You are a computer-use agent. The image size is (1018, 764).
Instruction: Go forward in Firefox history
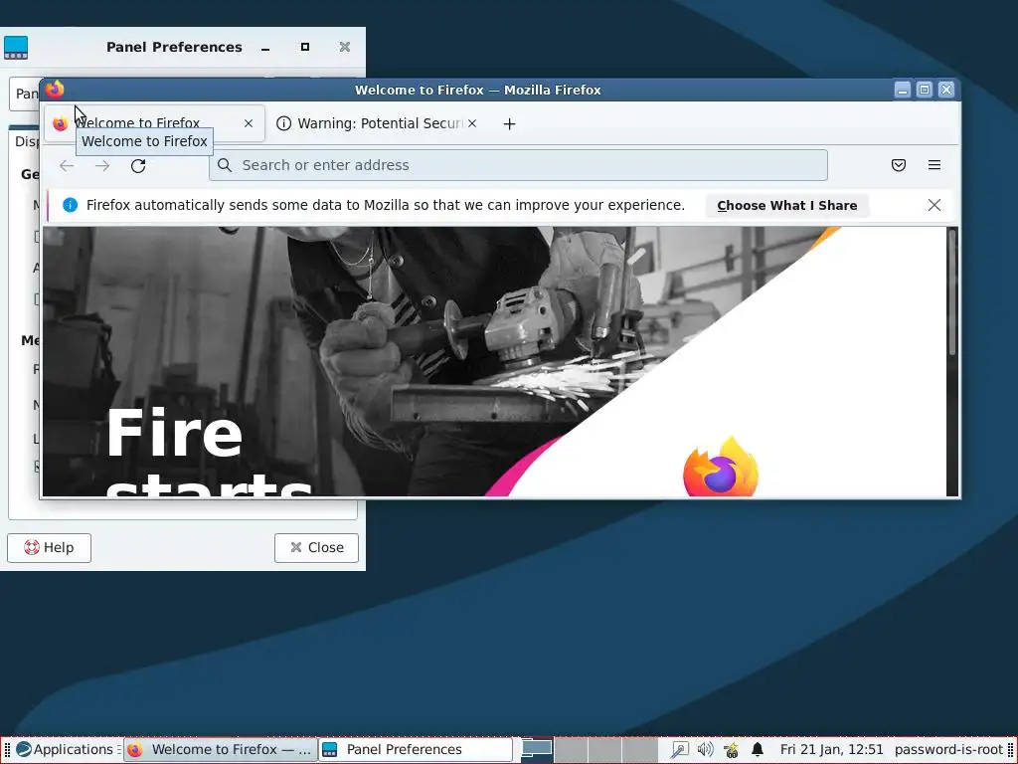pyautogui.click(x=102, y=166)
